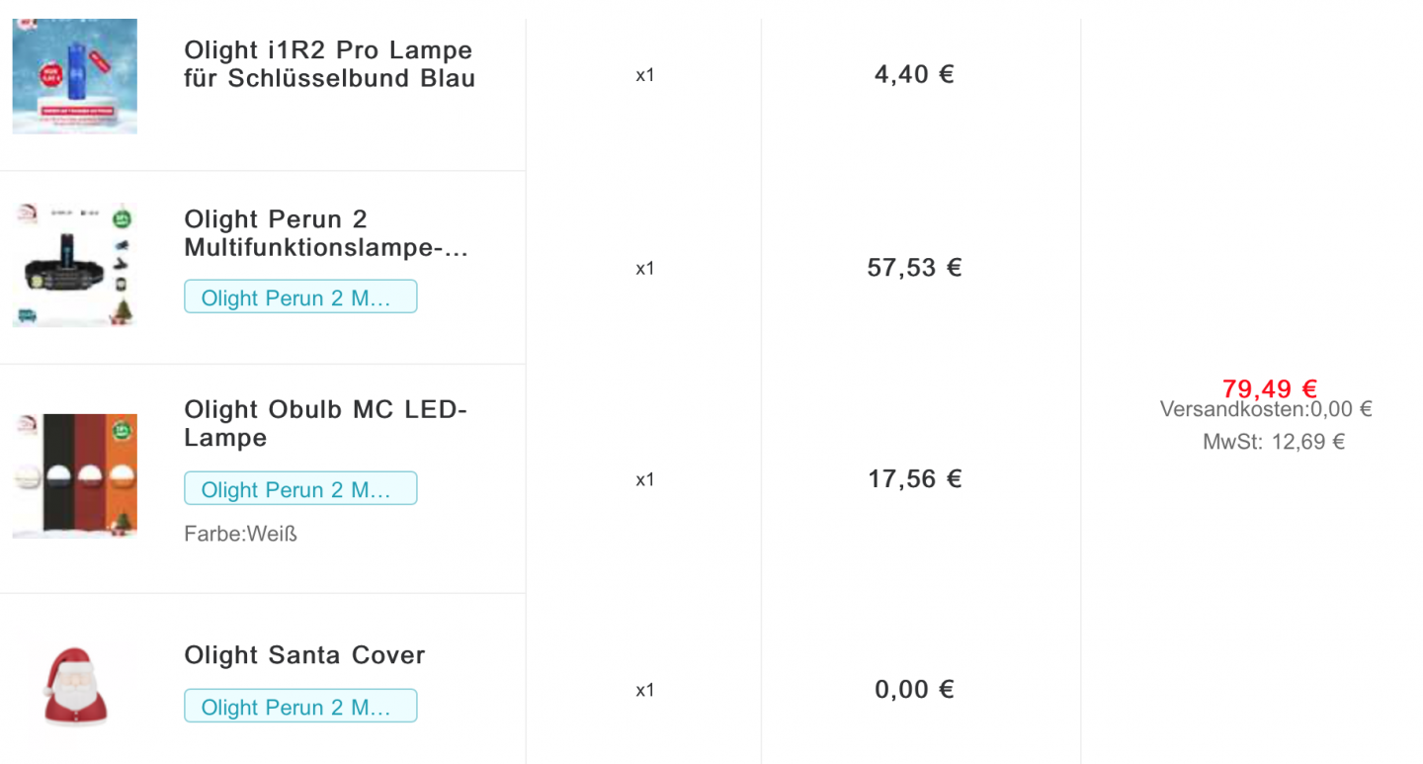
Task: Open the Olight i1R2 Pro blue keychain lamp thumbnail
Action: [74, 75]
